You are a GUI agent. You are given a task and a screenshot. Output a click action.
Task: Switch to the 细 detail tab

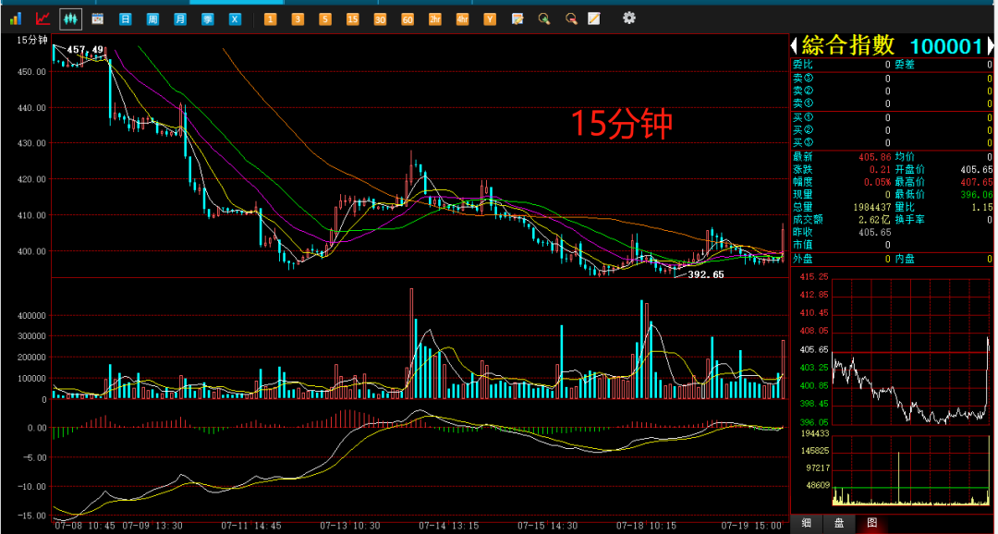pos(807,523)
